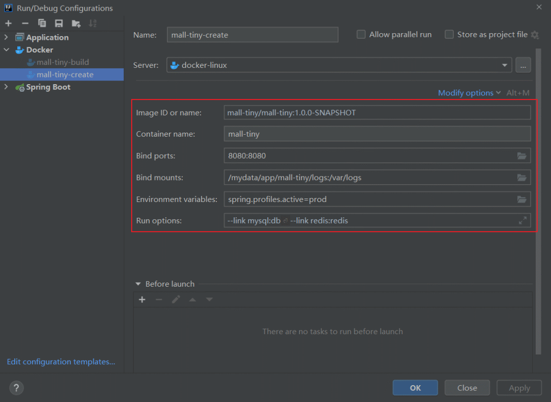This screenshot has height=402, width=551.
Task: Select Spring Boot tree label
Action: pos(48,87)
